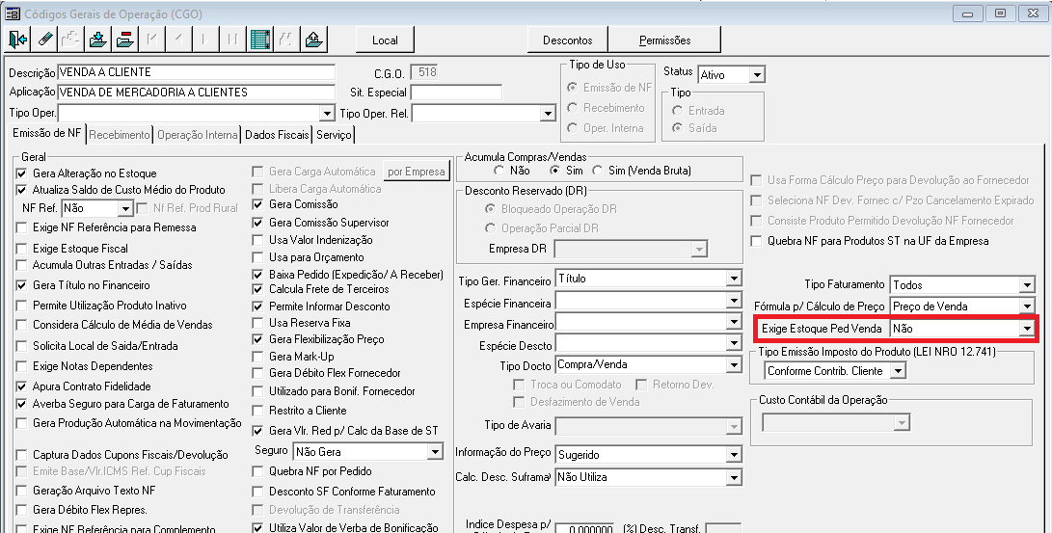The height and width of the screenshot is (533, 1052).
Task: Toggle Apura Contrato Fidelidade checkbox
Action: pos(21,386)
